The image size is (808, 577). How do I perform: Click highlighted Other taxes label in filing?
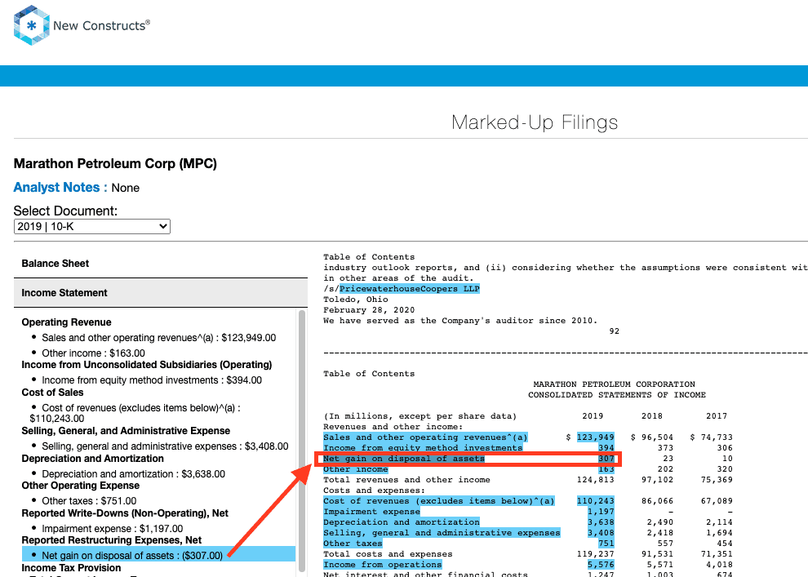point(353,544)
